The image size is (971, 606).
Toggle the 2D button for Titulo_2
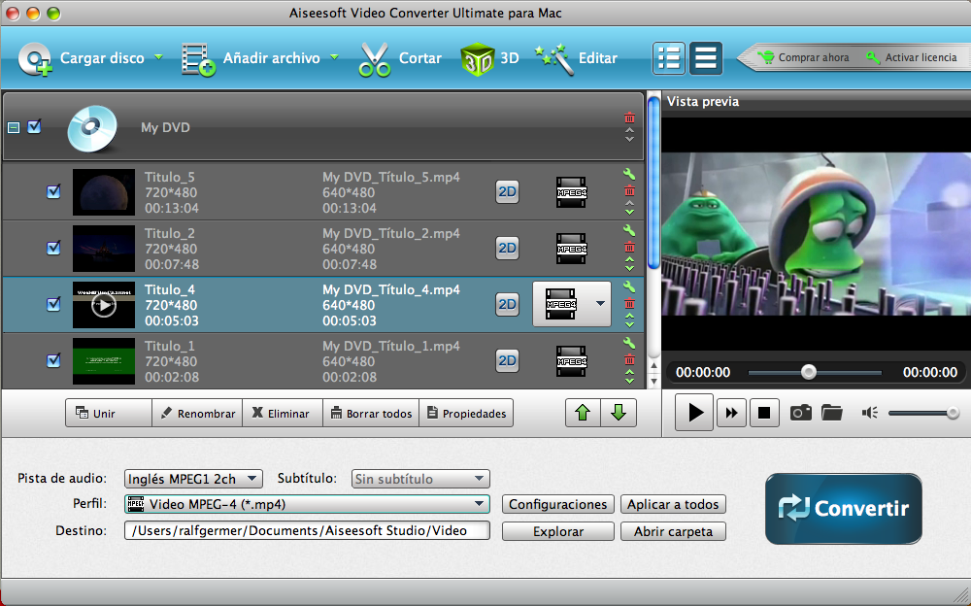tap(507, 249)
